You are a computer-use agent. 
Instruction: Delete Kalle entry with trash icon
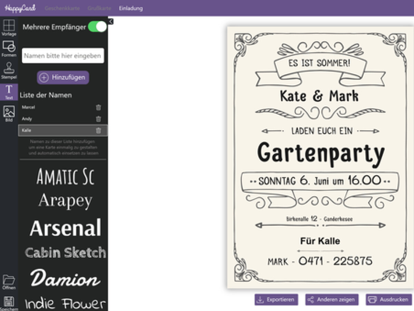click(98, 130)
